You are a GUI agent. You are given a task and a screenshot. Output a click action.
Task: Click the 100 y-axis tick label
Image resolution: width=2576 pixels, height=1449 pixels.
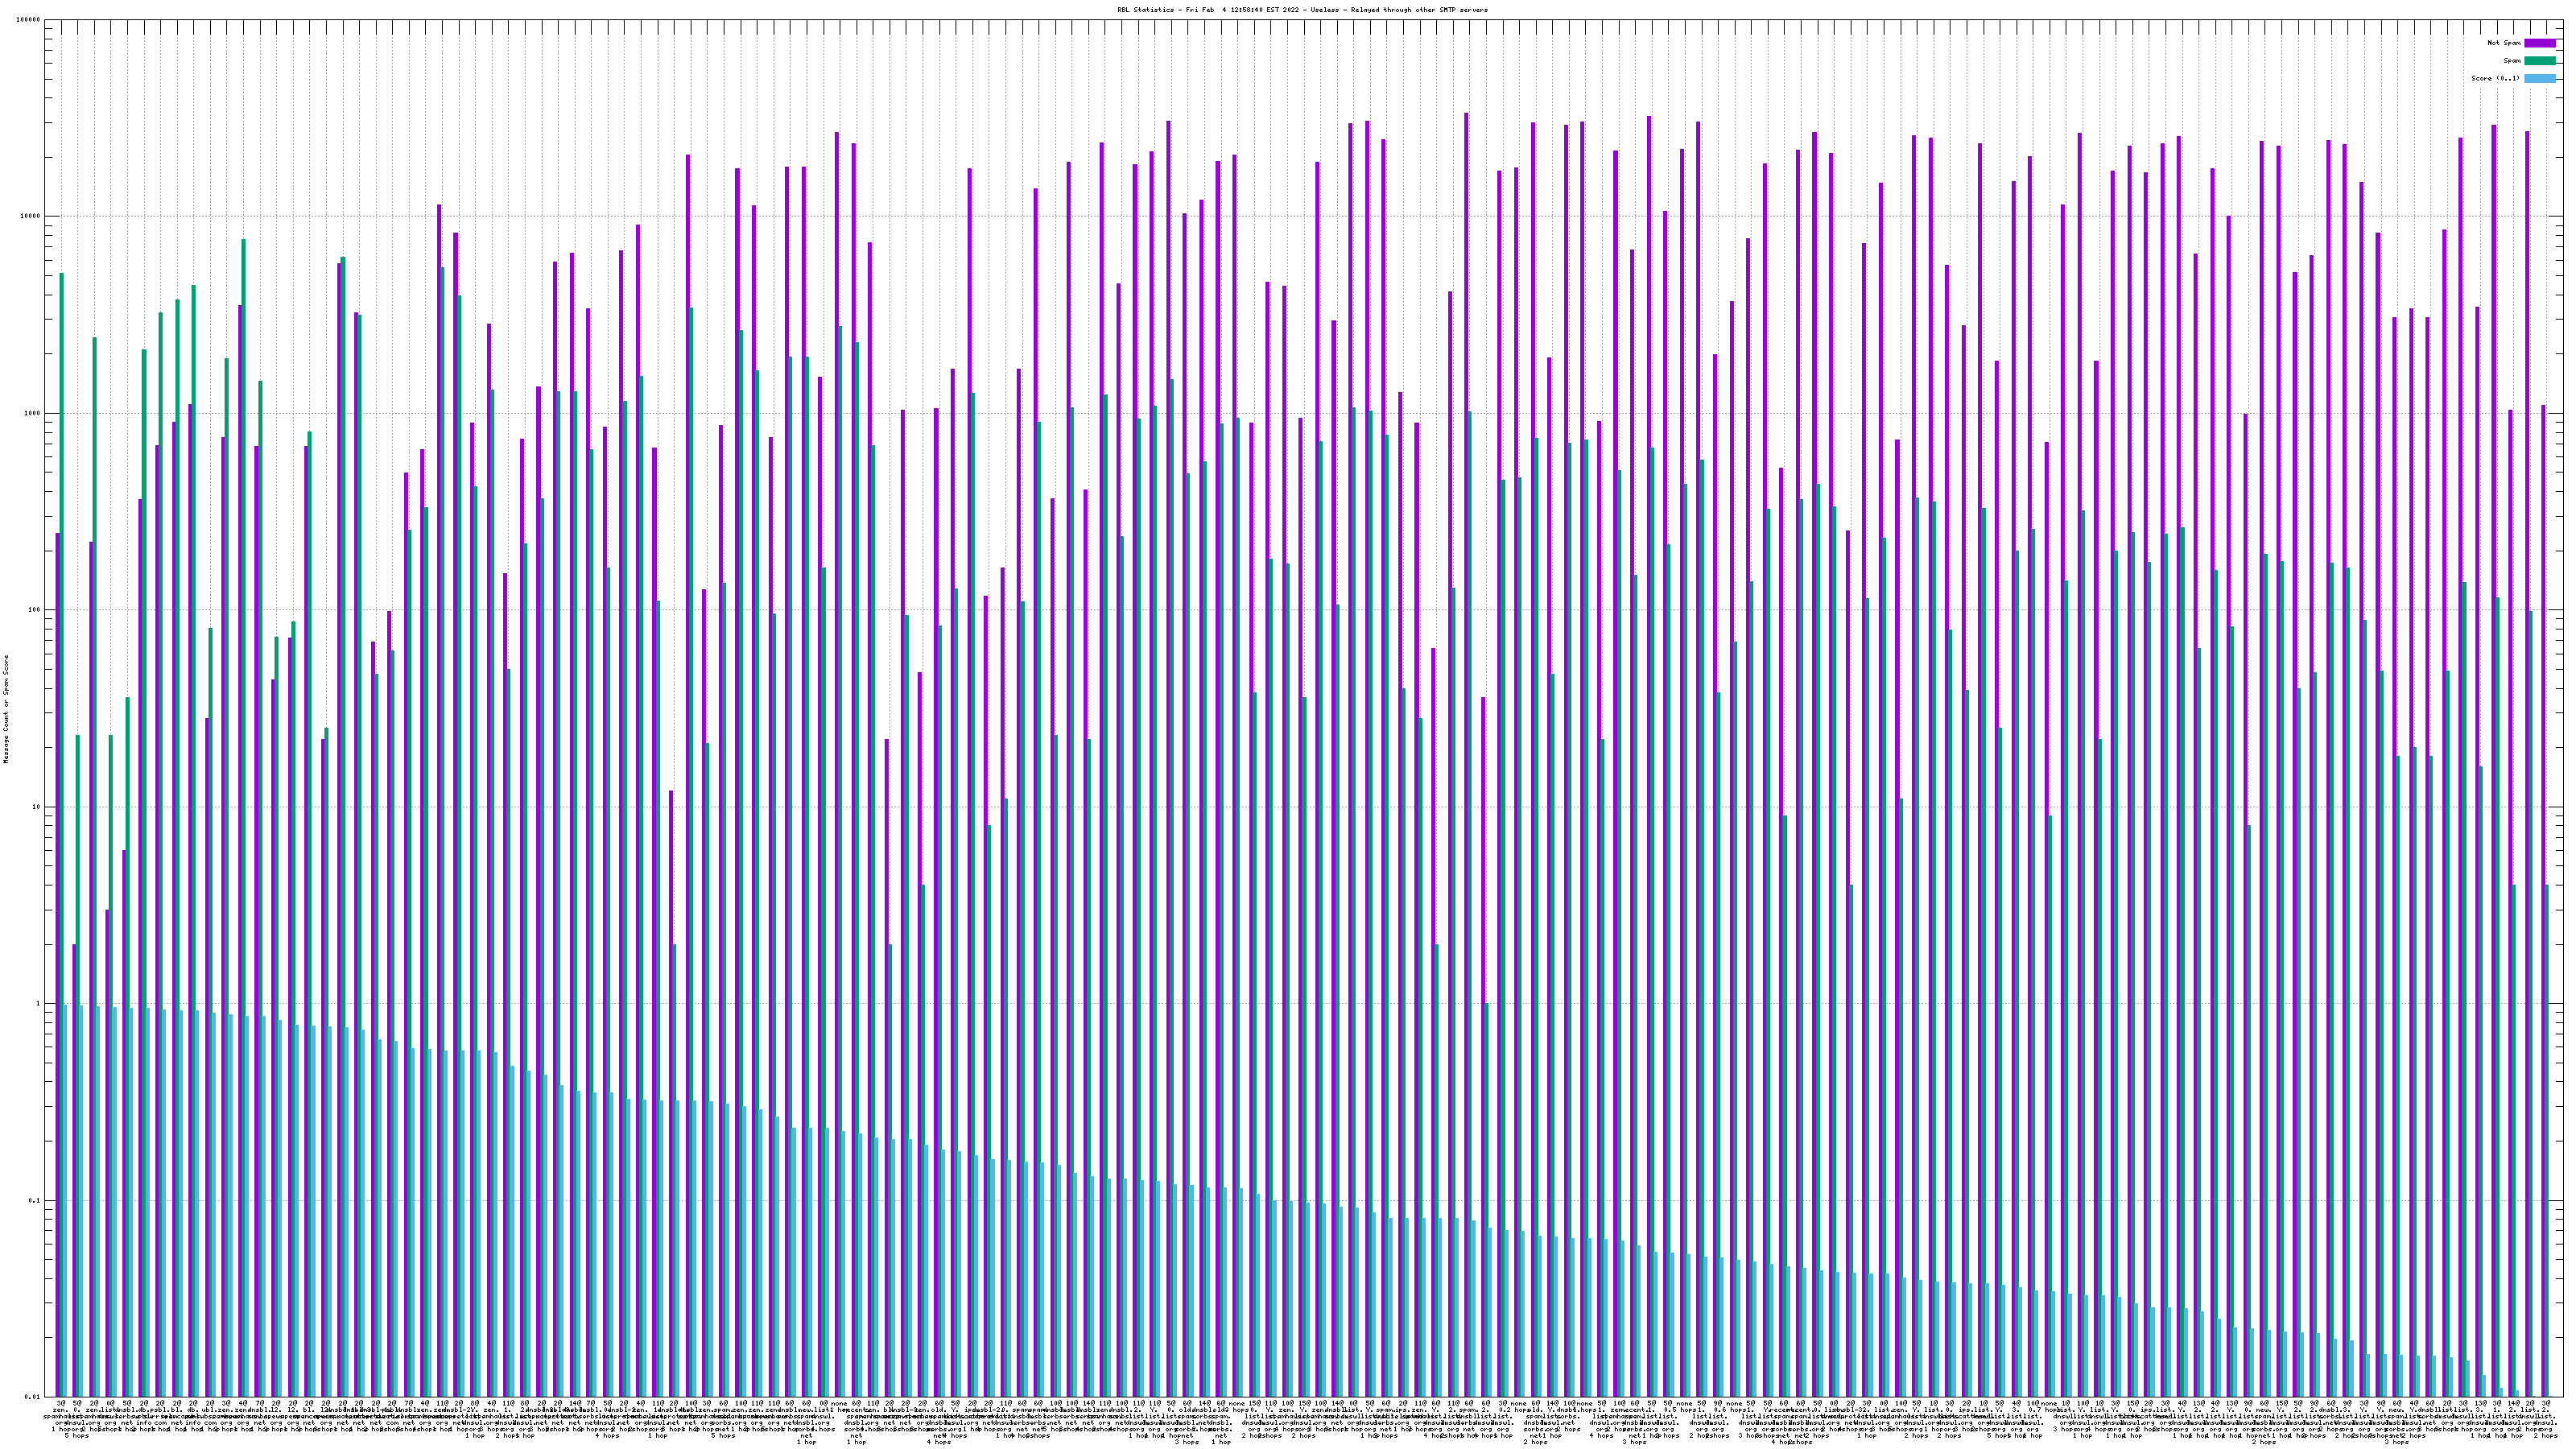(x=33, y=610)
